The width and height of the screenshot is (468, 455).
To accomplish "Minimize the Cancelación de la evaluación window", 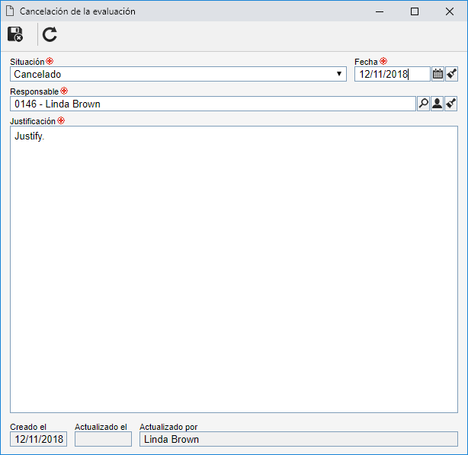I will coord(380,11).
